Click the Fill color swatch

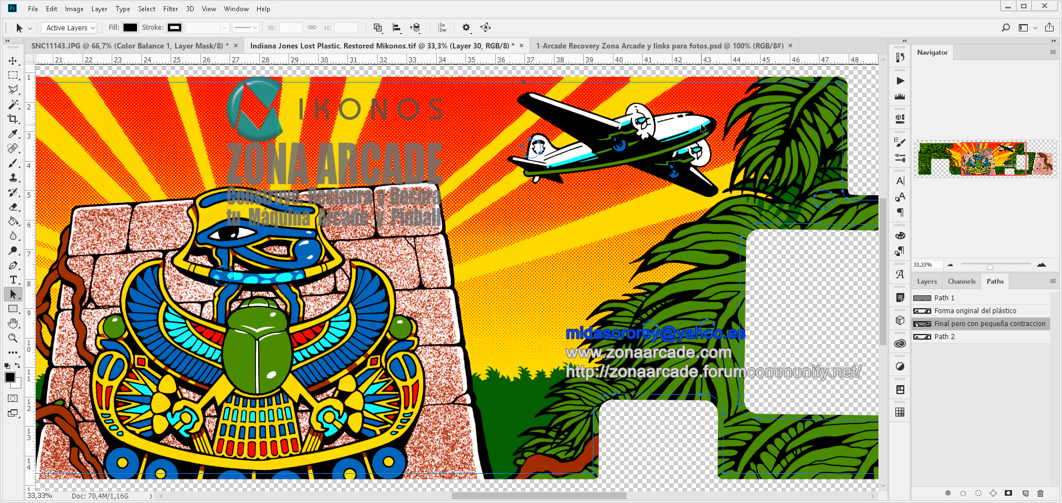click(130, 28)
